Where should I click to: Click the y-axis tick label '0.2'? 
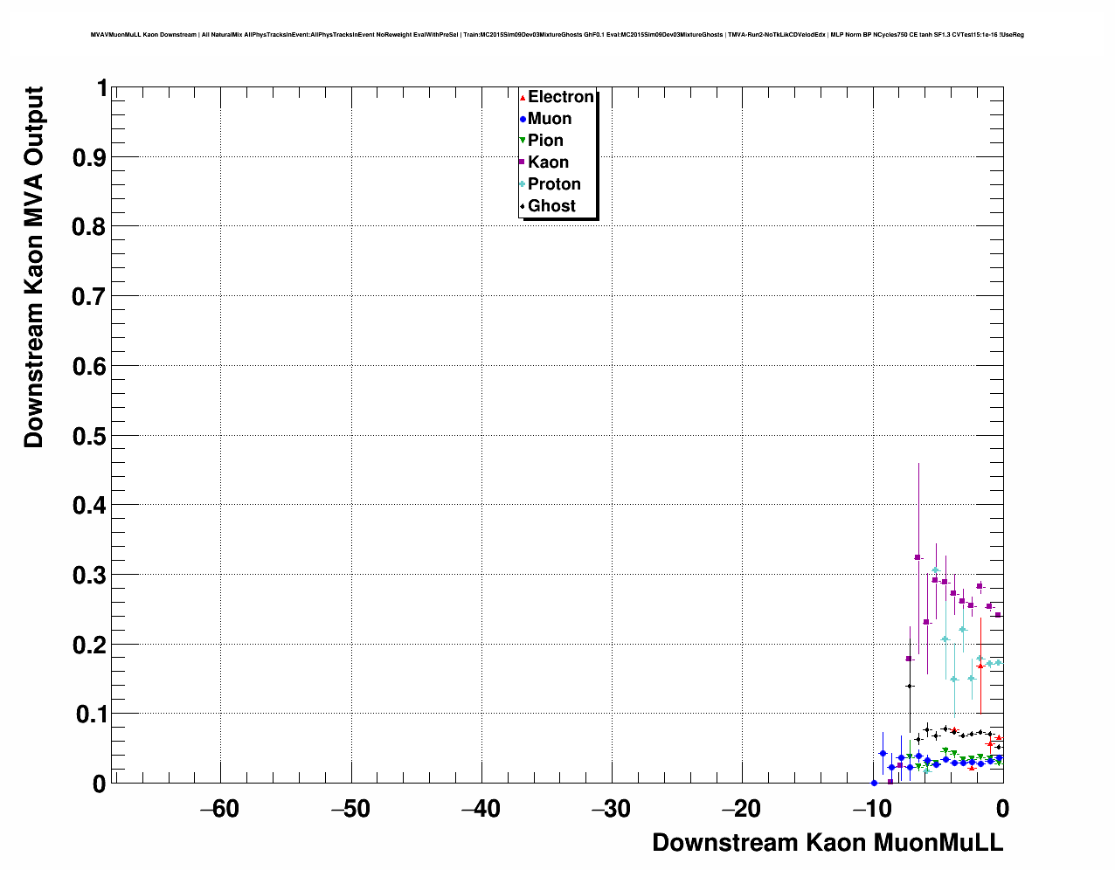coord(91,645)
